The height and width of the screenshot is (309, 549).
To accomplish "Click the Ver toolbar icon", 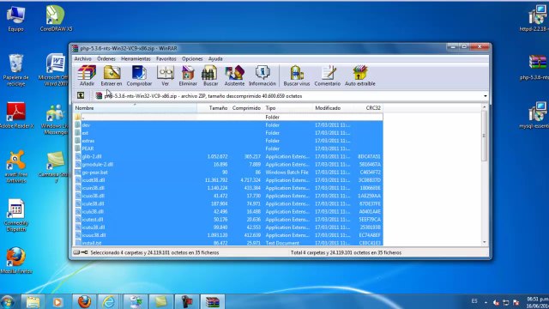I will 166,76.
